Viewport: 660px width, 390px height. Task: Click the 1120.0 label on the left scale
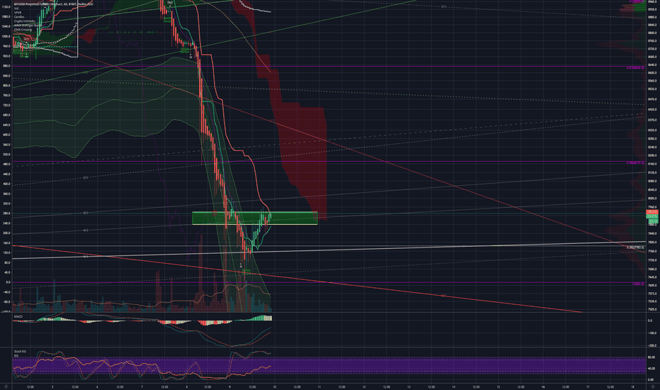pos(6,7)
